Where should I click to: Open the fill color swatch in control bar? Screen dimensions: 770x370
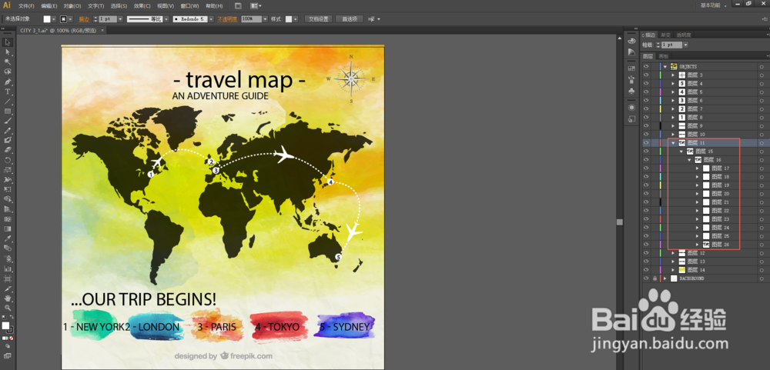pos(47,19)
